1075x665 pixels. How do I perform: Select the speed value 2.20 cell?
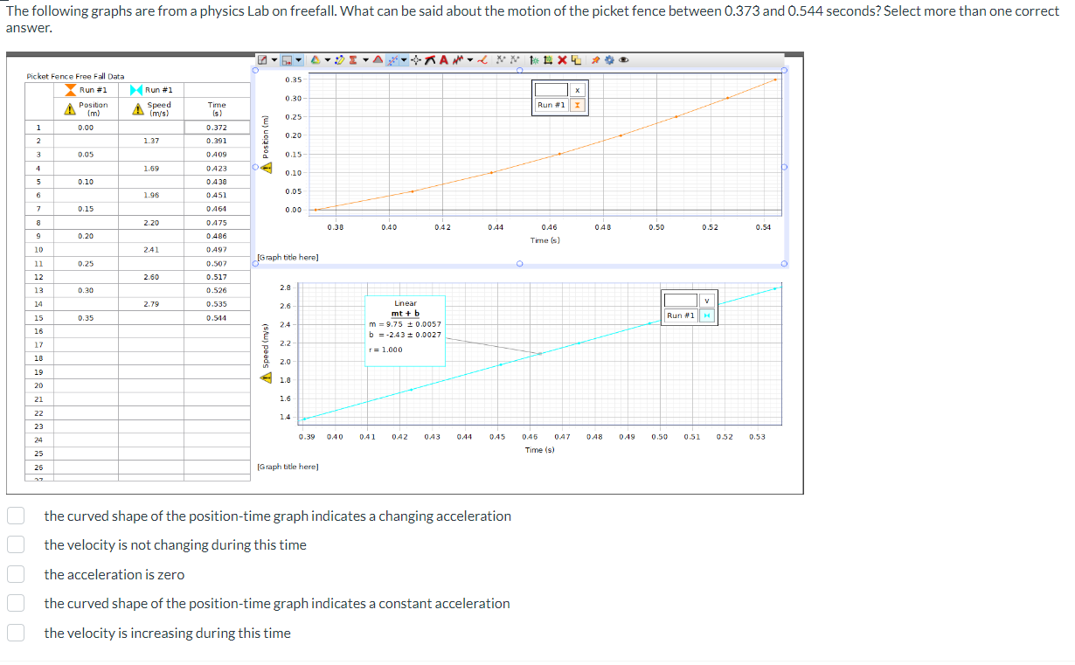151,223
